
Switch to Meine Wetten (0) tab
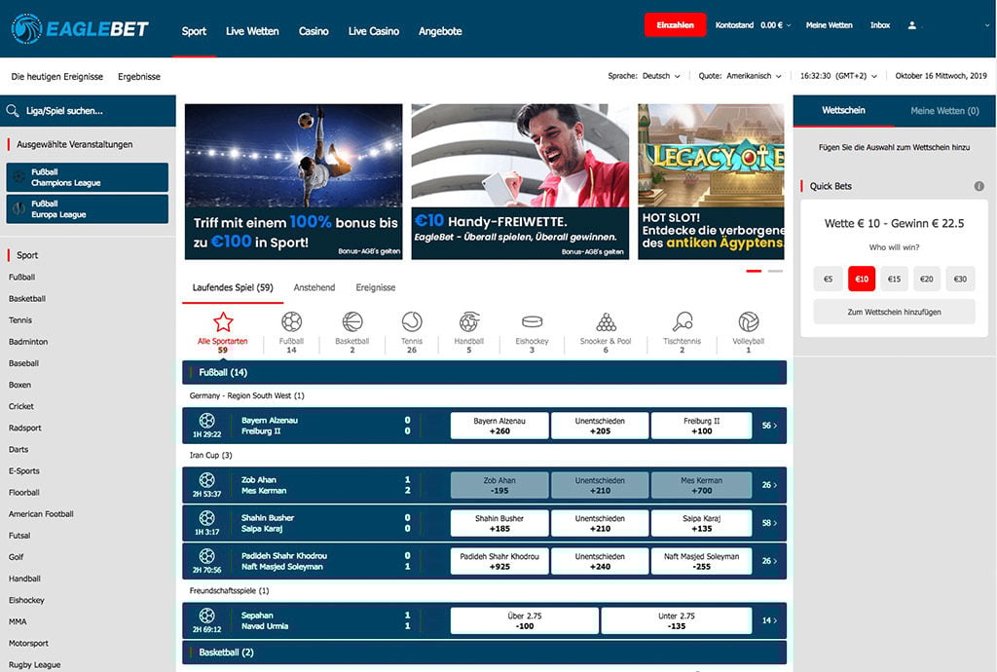[x=944, y=111]
